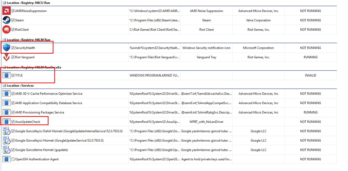Click the red Riot Vanguard V icon

pyautogui.click(x=6, y=57)
